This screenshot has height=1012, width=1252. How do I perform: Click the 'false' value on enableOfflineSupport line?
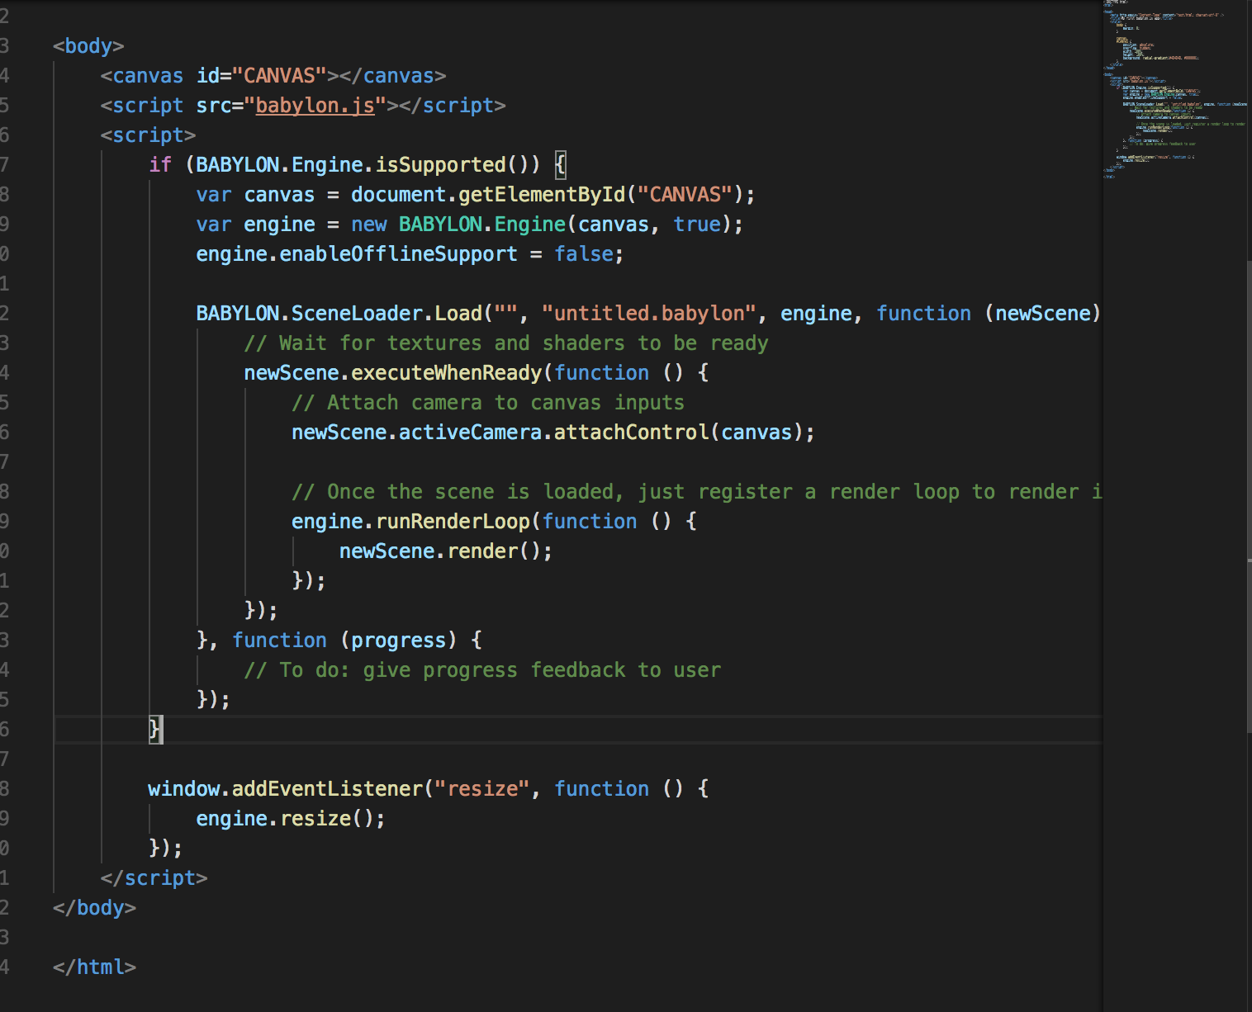click(x=584, y=254)
